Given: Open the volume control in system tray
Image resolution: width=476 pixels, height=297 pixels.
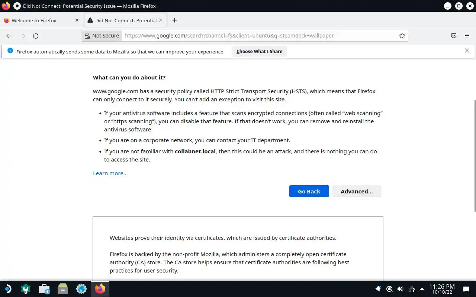Looking at the screenshot, I should [x=400, y=289].
